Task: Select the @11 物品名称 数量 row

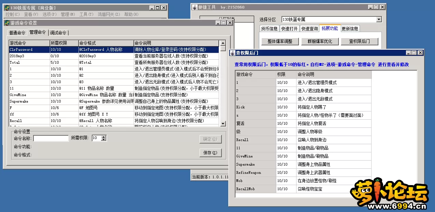Action: pos(114,88)
